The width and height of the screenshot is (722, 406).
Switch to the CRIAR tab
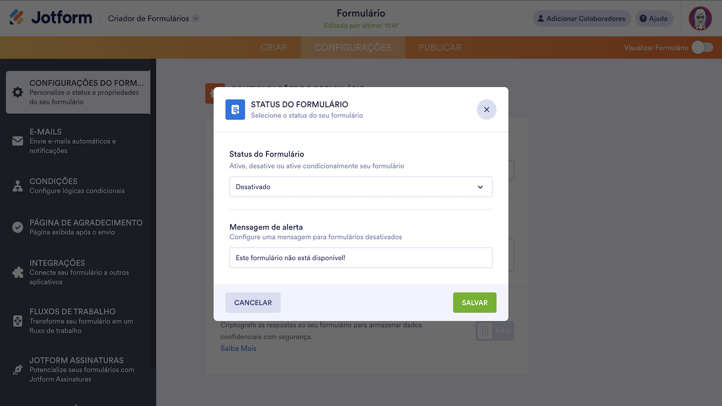tap(274, 47)
